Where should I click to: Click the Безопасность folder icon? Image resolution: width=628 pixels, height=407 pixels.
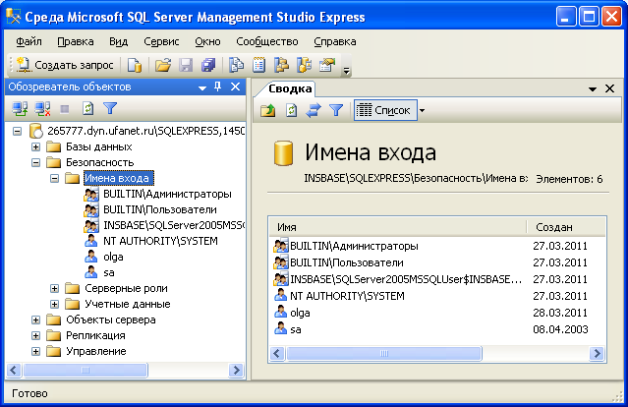[x=53, y=162]
